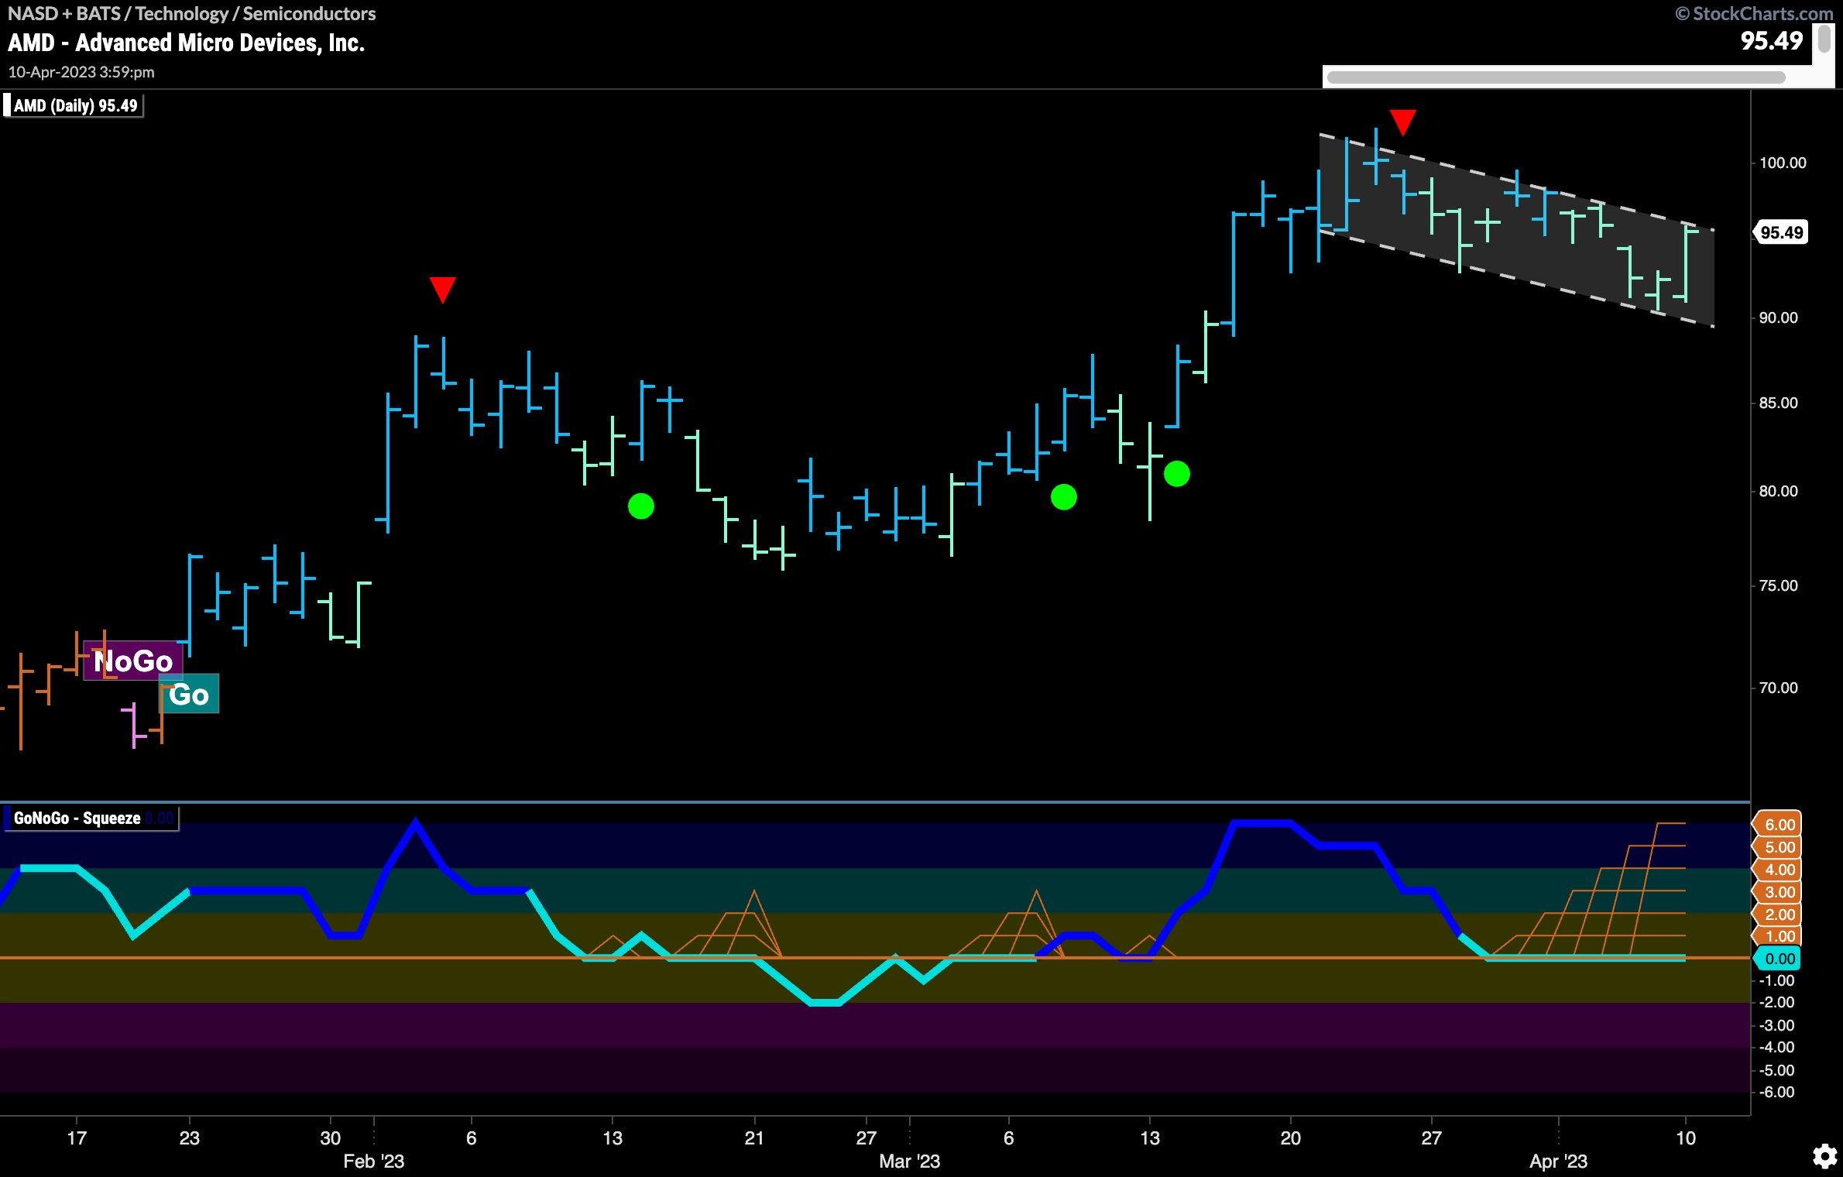
Task: Click the date label 30 on time axis
Action: pos(331,1138)
